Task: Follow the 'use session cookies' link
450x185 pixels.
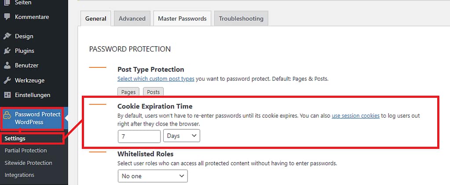Action: pyautogui.click(x=355, y=116)
